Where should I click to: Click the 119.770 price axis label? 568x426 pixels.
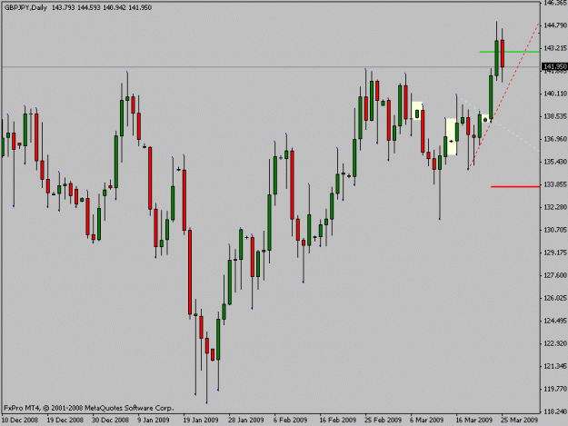click(555, 389)
